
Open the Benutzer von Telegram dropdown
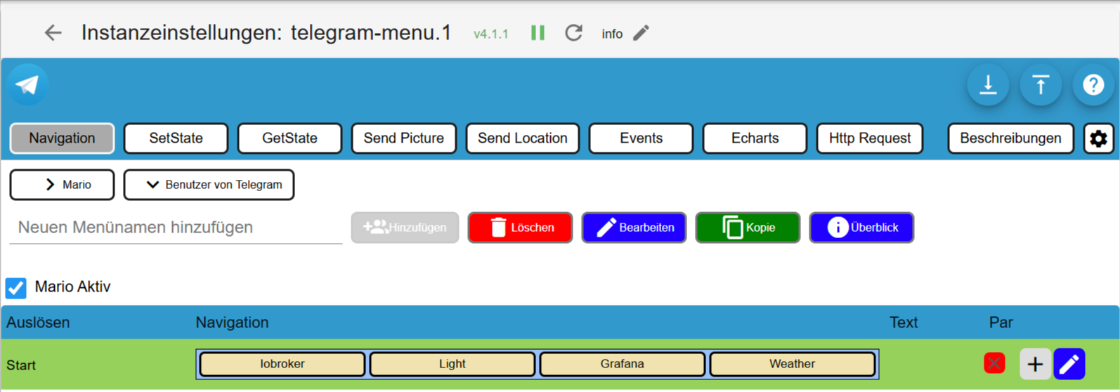209,185
